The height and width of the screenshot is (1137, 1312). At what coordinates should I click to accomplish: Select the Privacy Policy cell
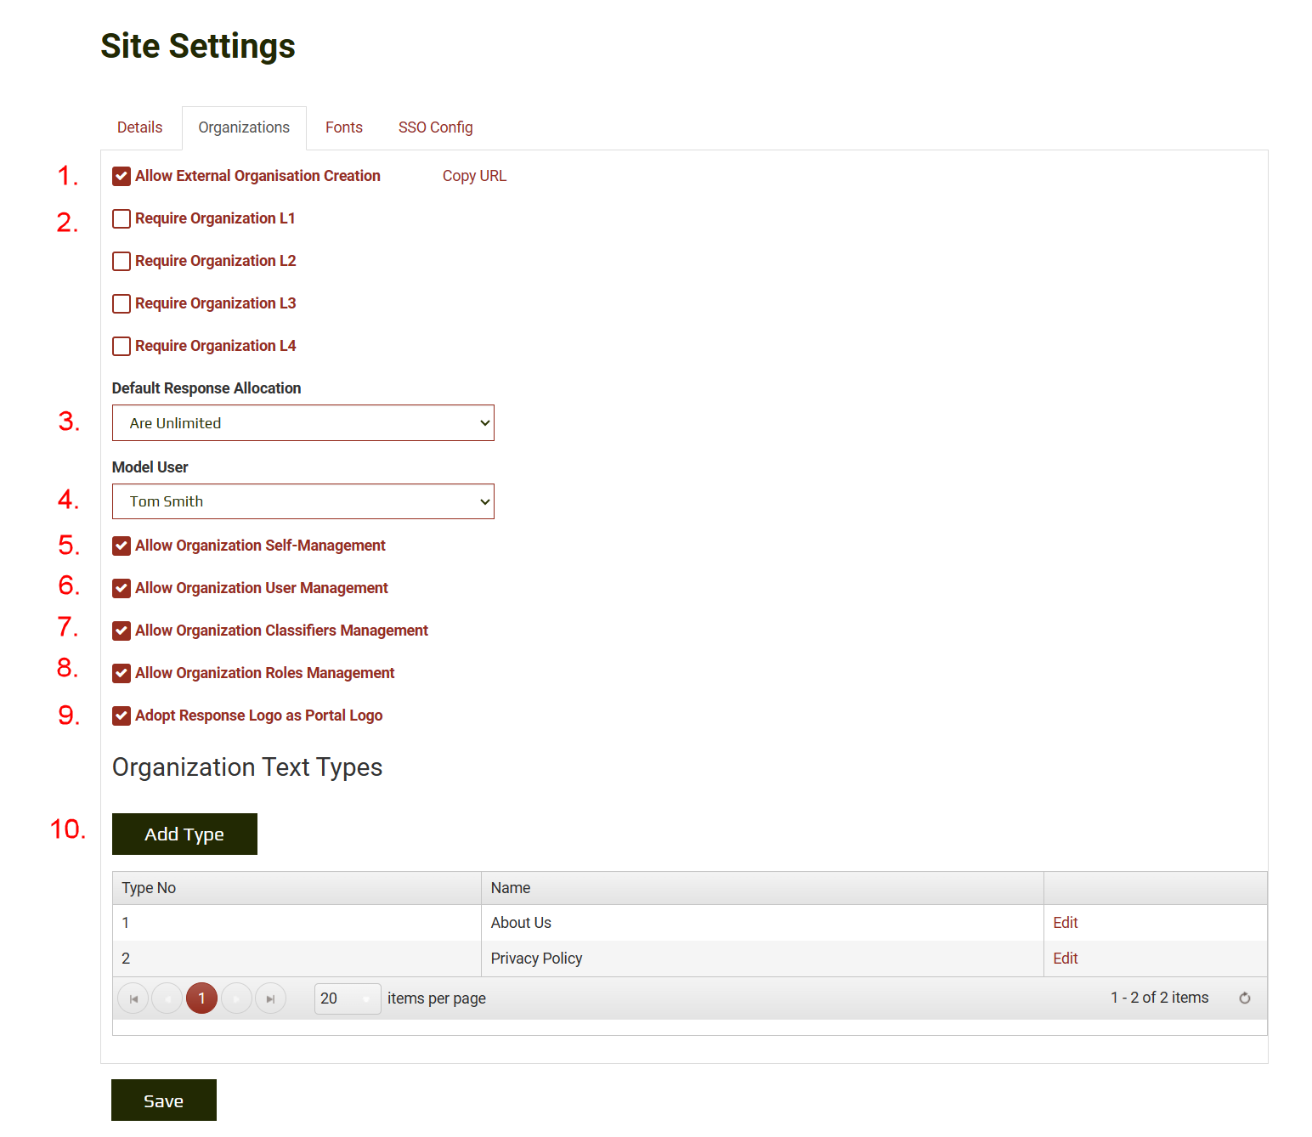pyautogui.click(x=762, y=959)
